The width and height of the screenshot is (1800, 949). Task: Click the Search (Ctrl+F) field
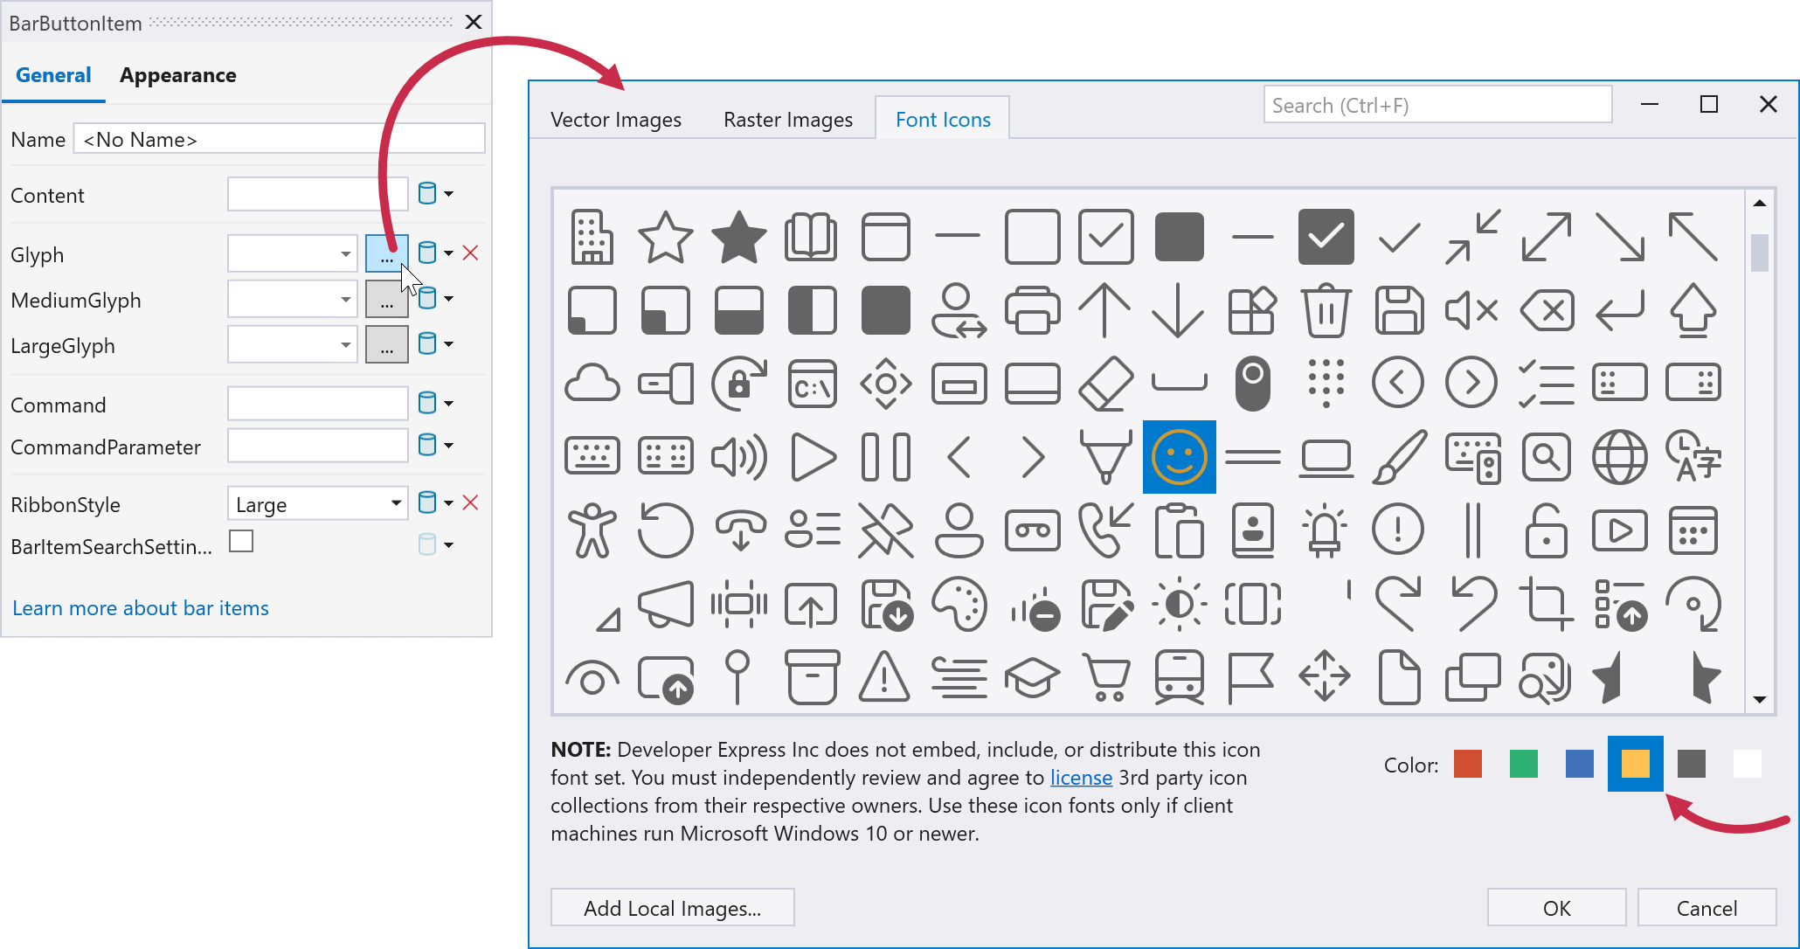[x=1437, y=106]
